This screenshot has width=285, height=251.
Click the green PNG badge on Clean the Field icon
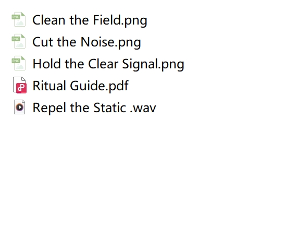coord(16,17)
